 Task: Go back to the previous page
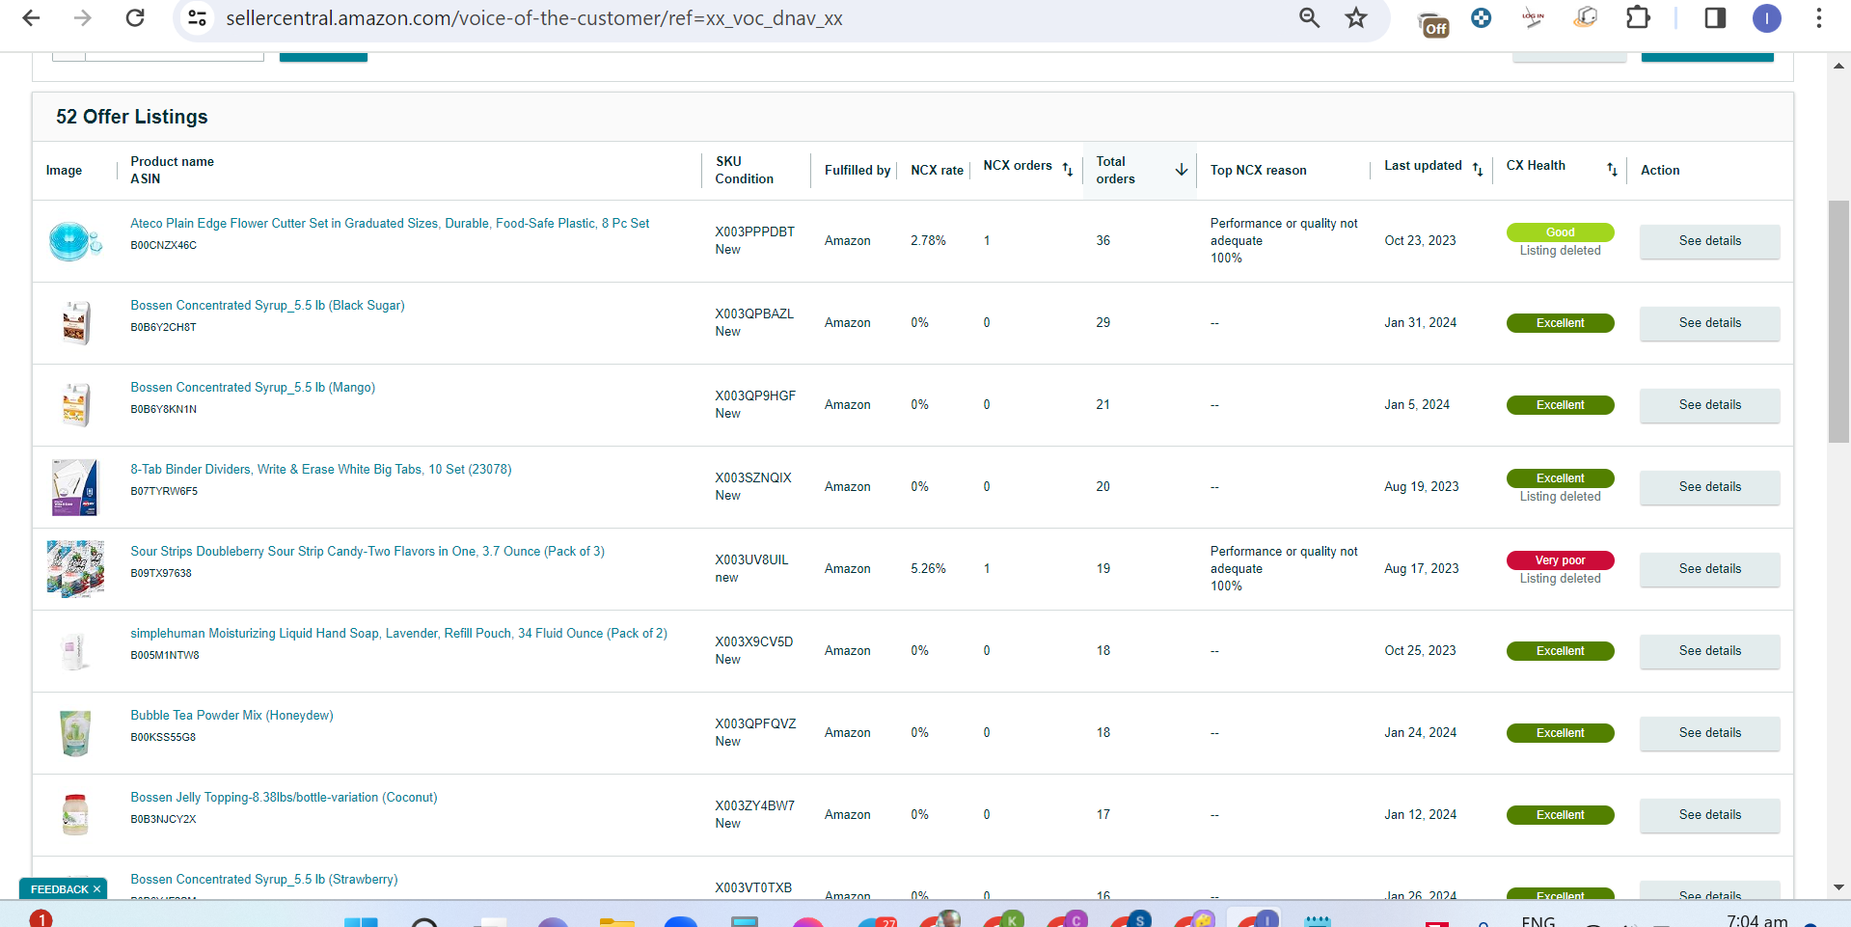[x=31, y=17]
